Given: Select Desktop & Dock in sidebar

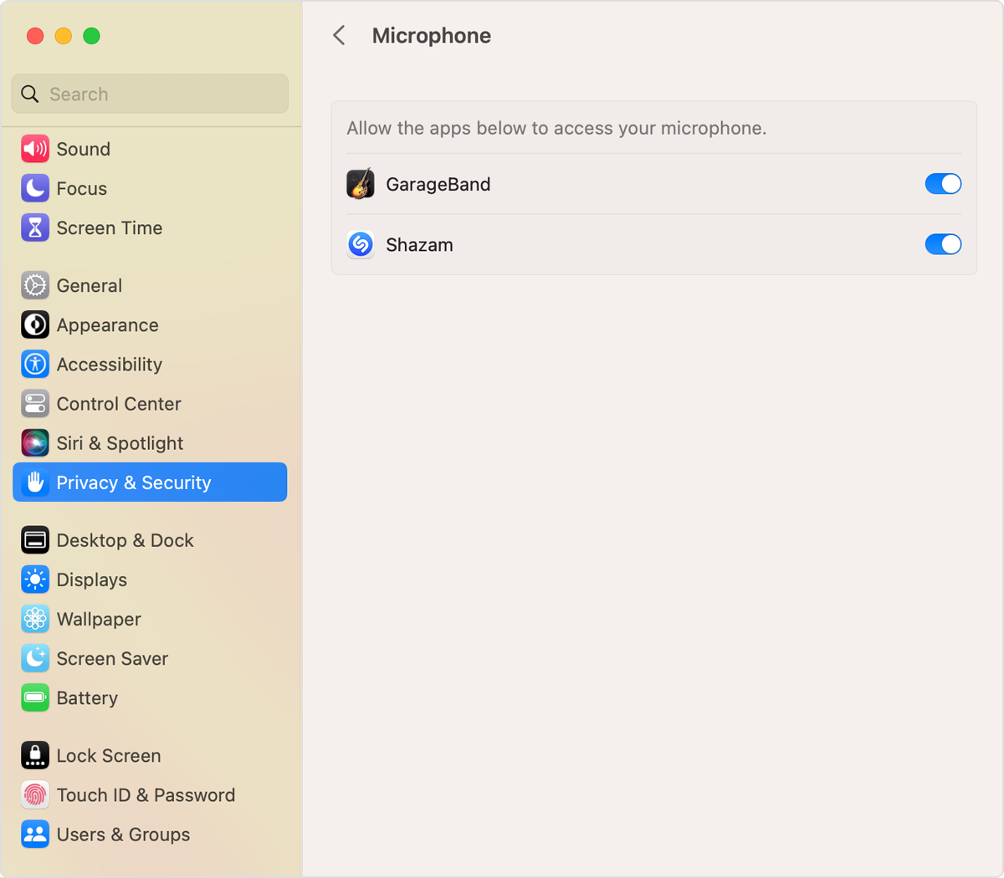Looking at the screenshot, I should (125, 540).
